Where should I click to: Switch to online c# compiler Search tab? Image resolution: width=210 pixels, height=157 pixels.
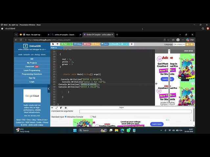pyautogui.click(x=66, y=35)
